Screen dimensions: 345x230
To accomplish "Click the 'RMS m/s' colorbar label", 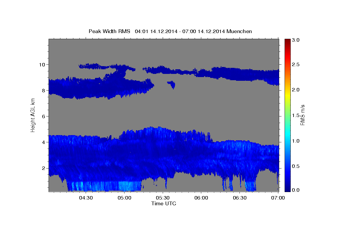I will (302, 115).
